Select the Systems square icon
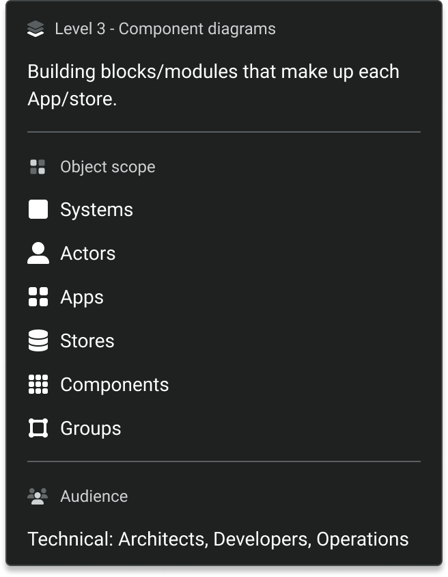Image resolution: width=448 pixels, height=577 pixels. pyautogui.click(x=38, y=209)
